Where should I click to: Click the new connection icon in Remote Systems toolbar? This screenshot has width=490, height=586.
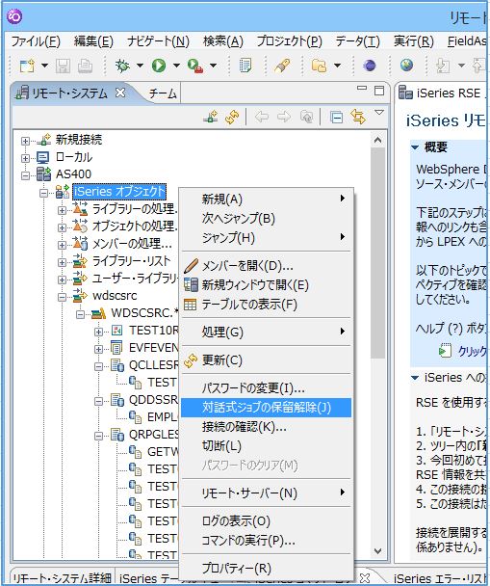(x=211, y=117)
